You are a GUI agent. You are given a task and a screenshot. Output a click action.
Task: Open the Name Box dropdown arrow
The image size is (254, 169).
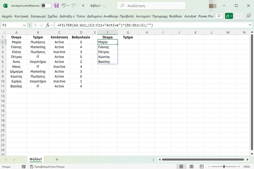pos(24,25)
